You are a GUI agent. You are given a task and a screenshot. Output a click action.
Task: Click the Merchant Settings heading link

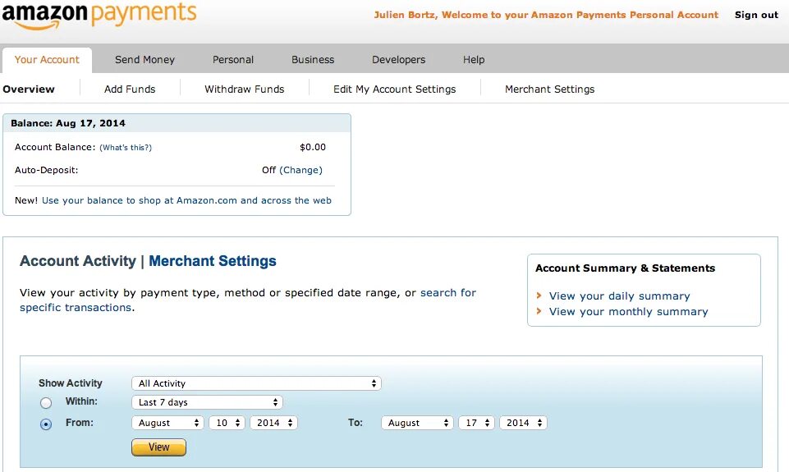(x=213, y=261)
